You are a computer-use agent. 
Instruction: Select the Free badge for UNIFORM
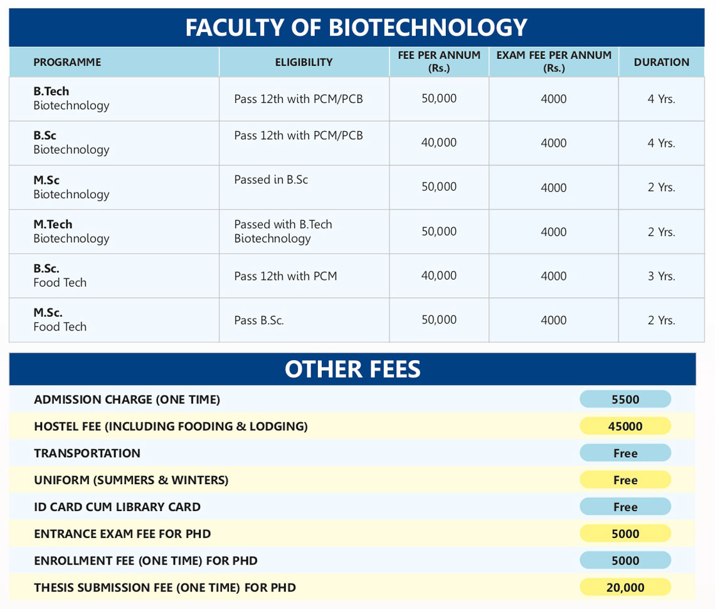pyautogui.click(x=625, y=480)
